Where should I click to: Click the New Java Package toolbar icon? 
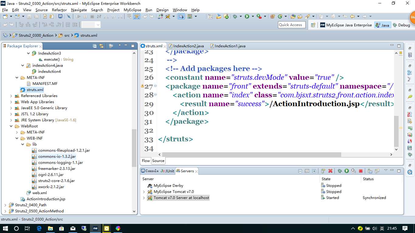coord(273,16)
